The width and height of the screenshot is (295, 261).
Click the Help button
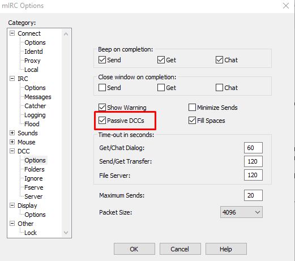(x=226, y=249)
